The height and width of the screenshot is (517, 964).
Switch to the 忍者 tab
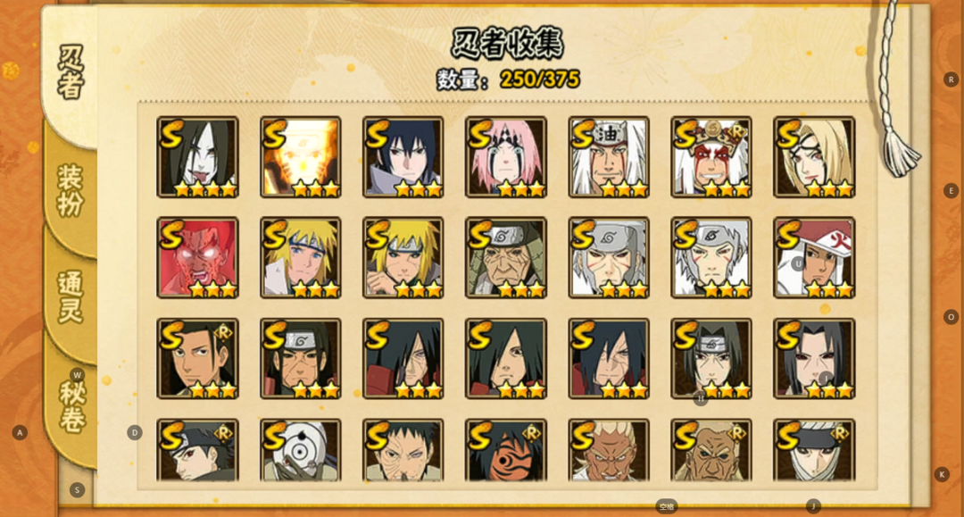click(x=71, y=72)
